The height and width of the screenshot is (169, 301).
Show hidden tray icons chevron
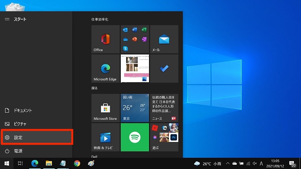pyautogui.click(x=228, y=163)
